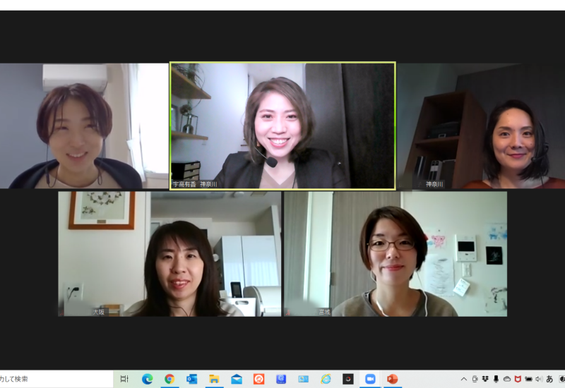Open Task View button on taskbar

click(x=124, y=379)
